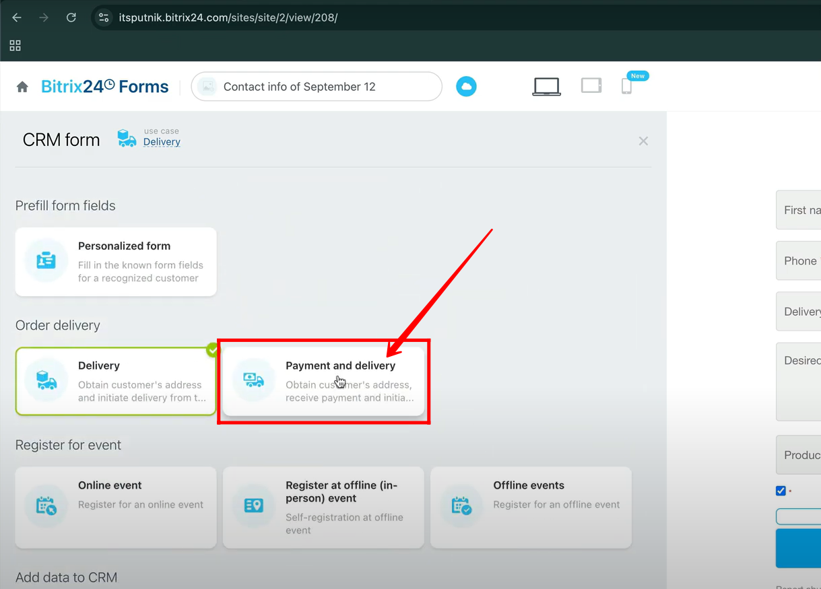
Task: Close the CRM form panel
Action: (x=643, y=141)
